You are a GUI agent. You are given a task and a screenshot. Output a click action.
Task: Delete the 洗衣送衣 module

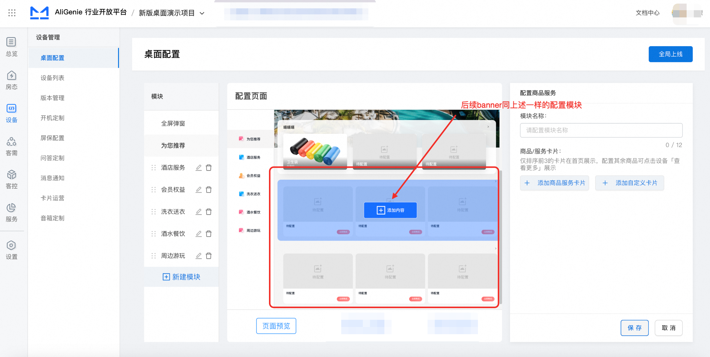[209, 212]
